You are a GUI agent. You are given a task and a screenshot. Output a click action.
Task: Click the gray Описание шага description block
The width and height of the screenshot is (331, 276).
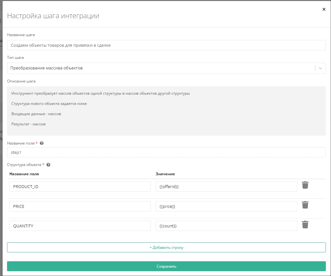166,111
